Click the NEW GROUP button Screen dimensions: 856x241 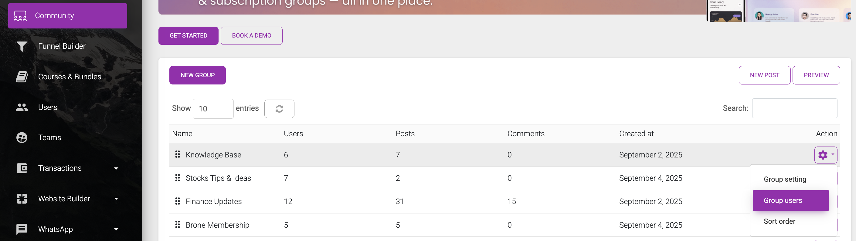(x=197, y=75)
